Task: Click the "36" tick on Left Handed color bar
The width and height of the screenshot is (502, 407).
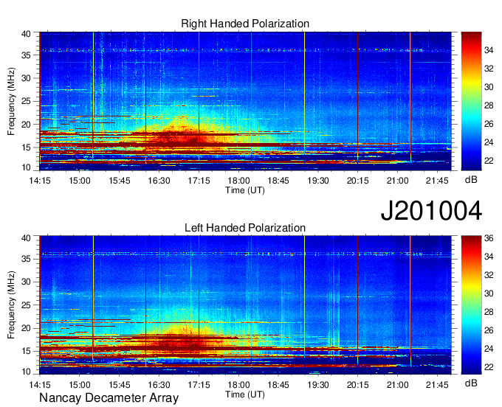Action: 489,238
